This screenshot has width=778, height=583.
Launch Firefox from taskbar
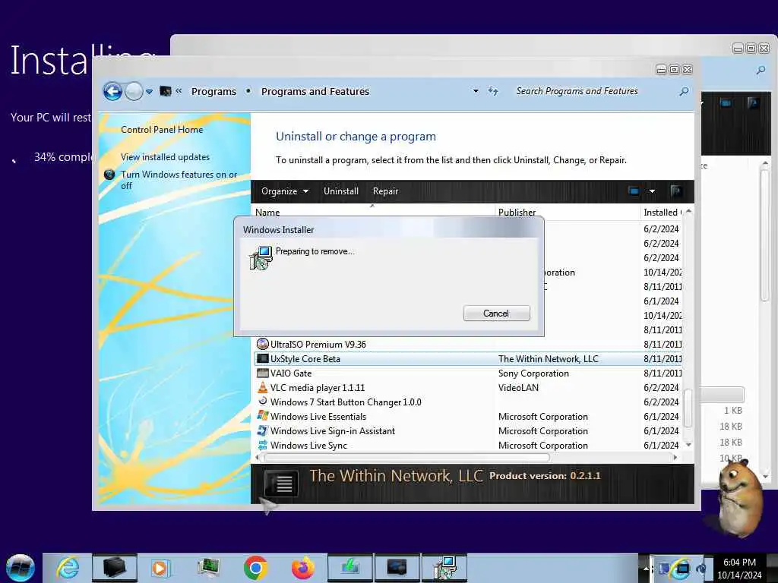(302, 568)
